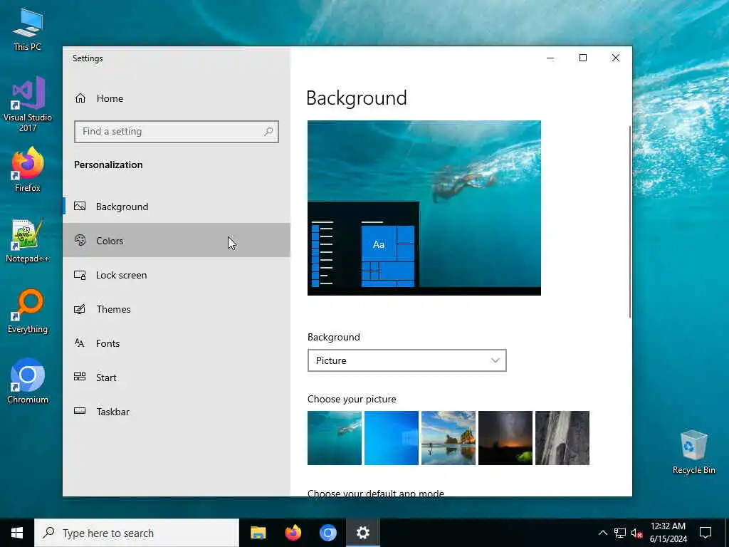Switch to the Colors section
The image size is (729, 547).
(x=177, y=241)
